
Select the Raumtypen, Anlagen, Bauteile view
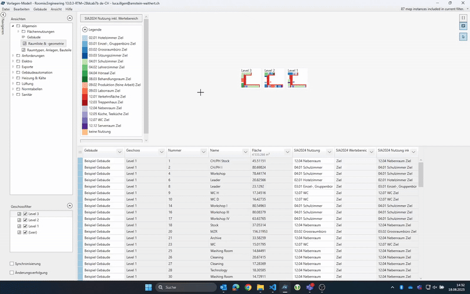tap(49, 50)
